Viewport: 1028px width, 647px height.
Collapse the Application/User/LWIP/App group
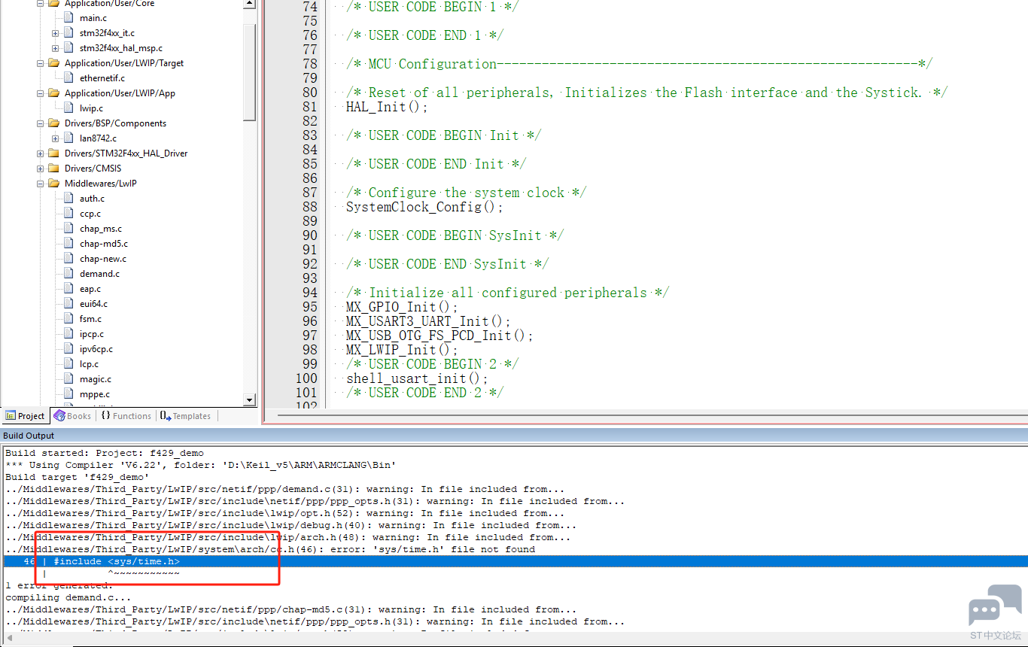[x=40, y=93]
